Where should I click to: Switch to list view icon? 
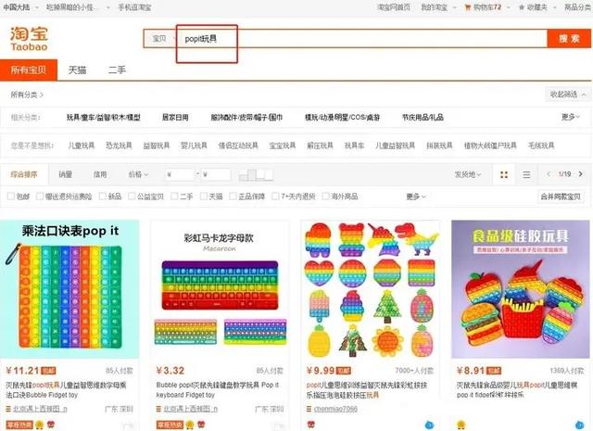pos(526,174)
